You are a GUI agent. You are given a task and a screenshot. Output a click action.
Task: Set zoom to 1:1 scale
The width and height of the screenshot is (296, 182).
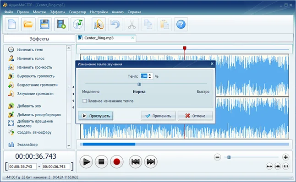(x=286, y=166)
